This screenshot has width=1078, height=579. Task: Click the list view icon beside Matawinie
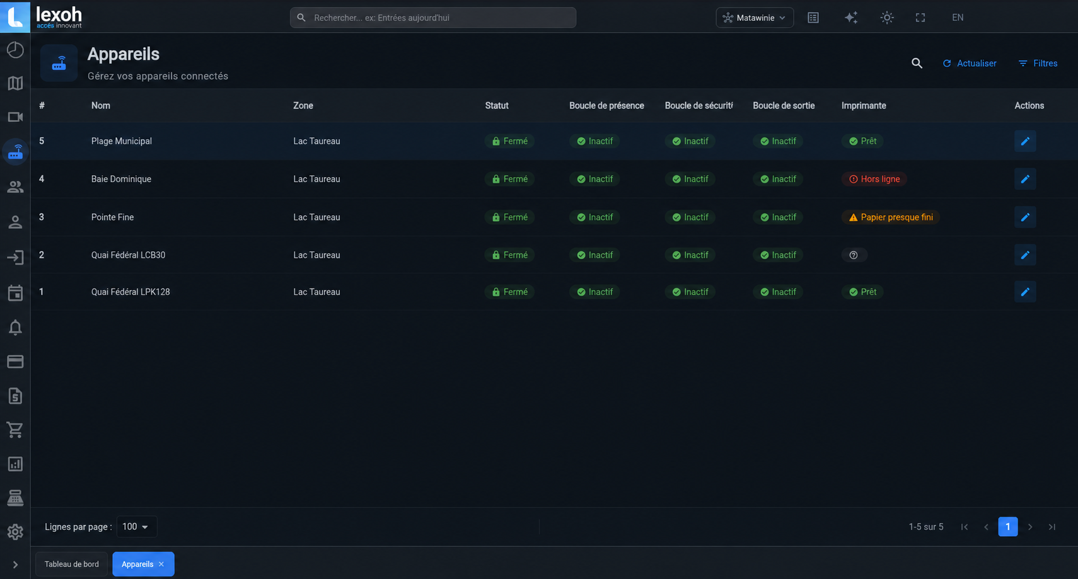[813, 18]
